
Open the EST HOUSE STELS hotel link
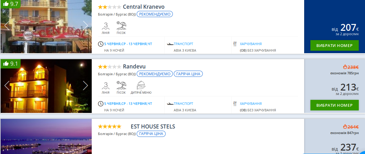[x=153, y=127]
